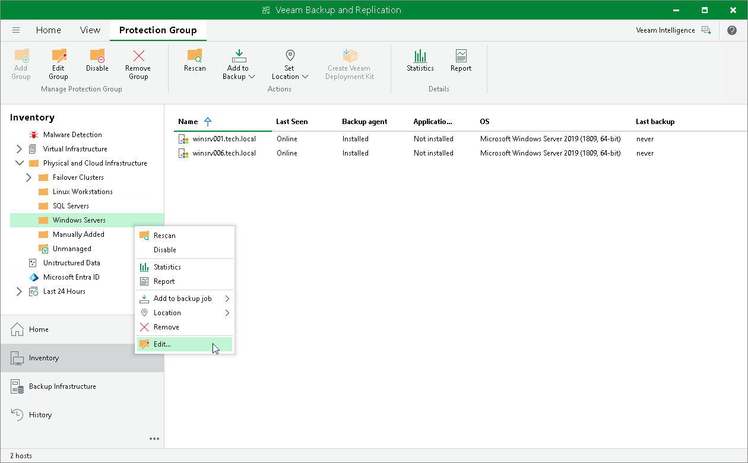Expand the Virtual Infrastructure tree node
This screenshot has height=463, width=748.
pyautogui.click(x=18, y=148)
